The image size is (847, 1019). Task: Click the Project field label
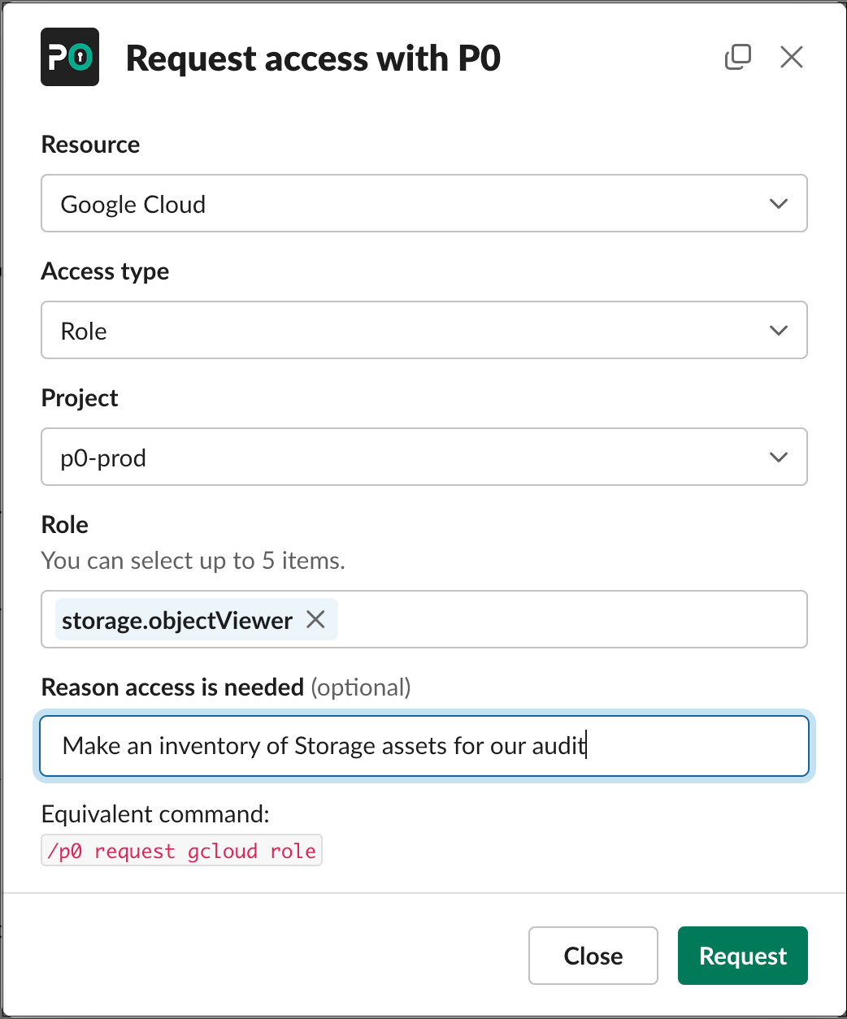click(x=80, y=398)
